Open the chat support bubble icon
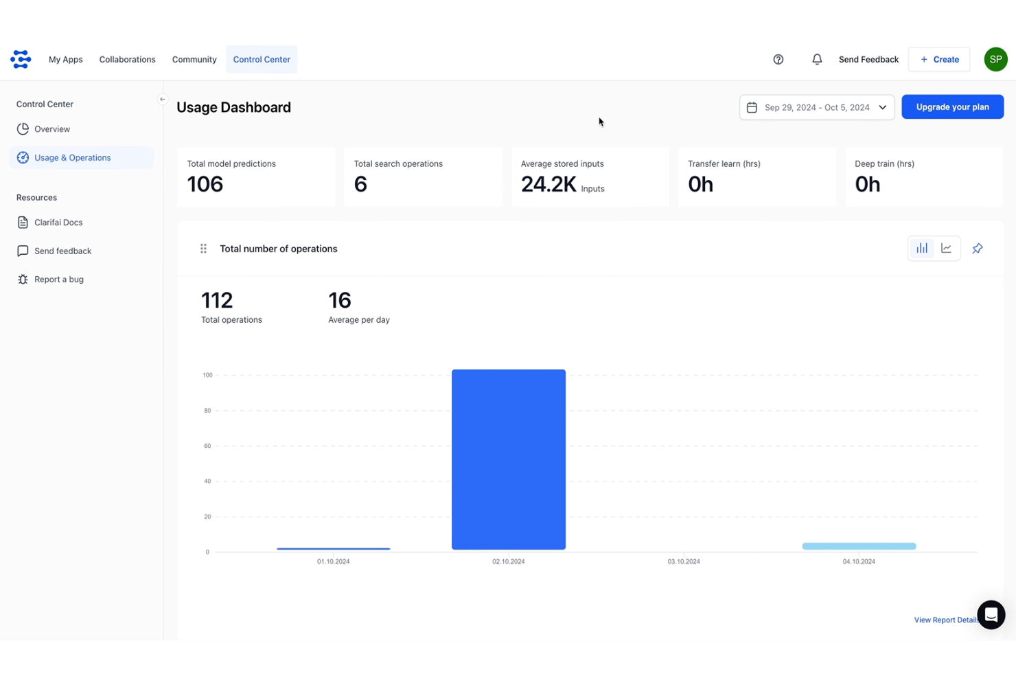The image size is (1016, 678). coord(991,615)
